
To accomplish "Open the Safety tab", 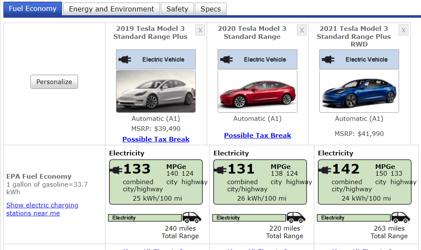I will [x=177, y=9].
